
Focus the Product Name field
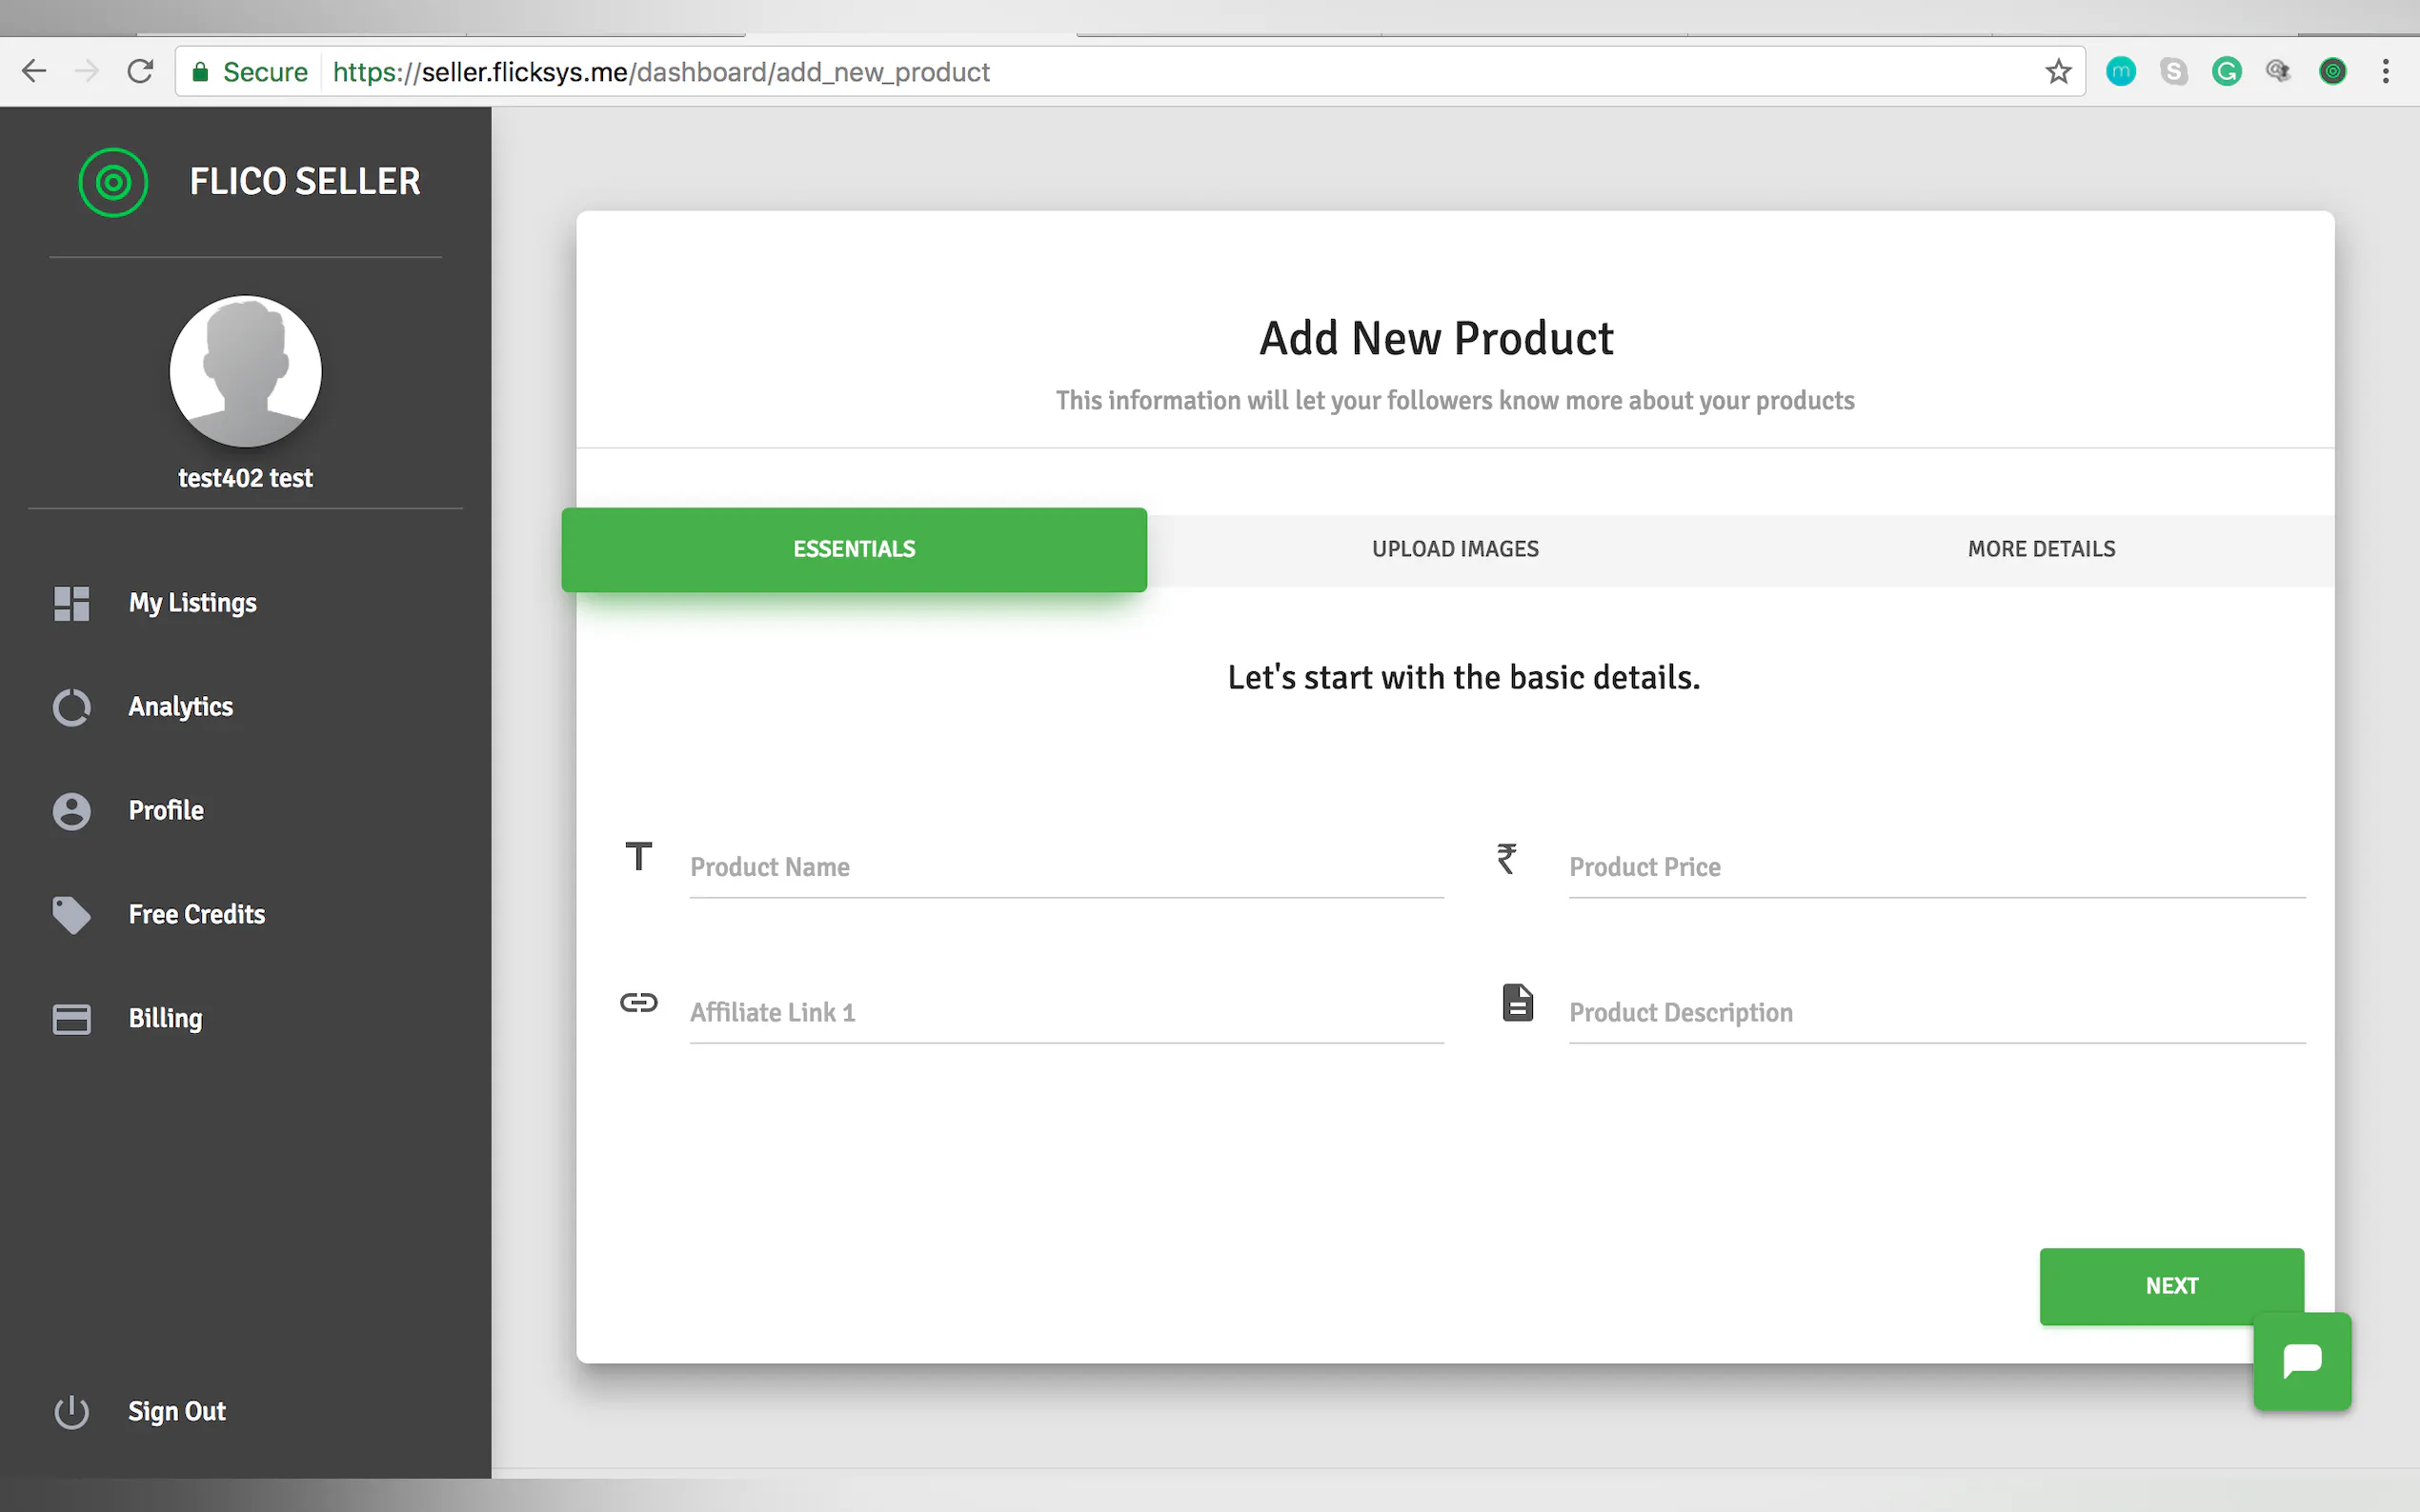pos(1065,867)
